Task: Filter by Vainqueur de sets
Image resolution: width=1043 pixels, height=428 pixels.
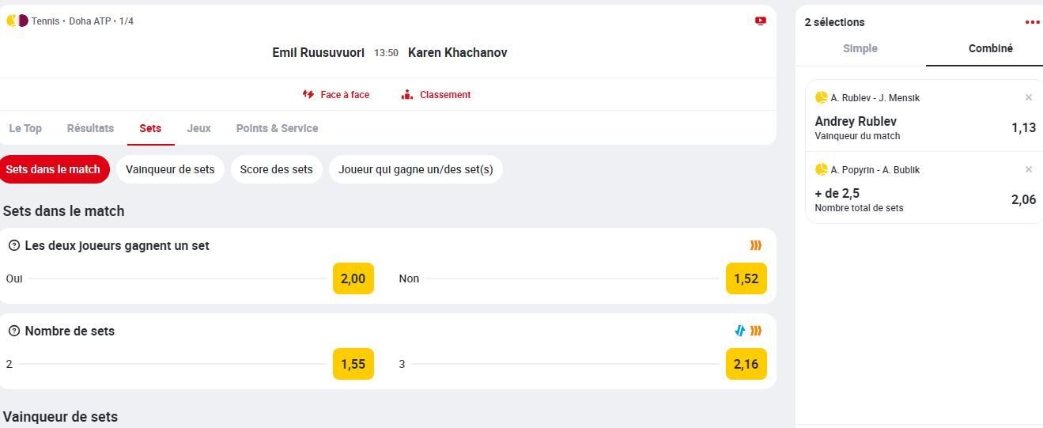Action: click(170, 169)
